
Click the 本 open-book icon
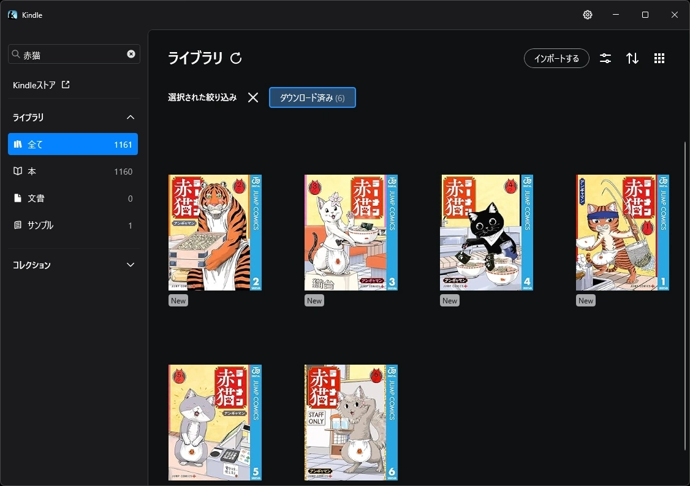tap(18, 171)
